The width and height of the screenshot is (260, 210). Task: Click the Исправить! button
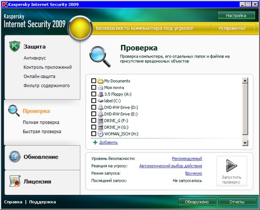pyautogui.click(x=232, y=28)
